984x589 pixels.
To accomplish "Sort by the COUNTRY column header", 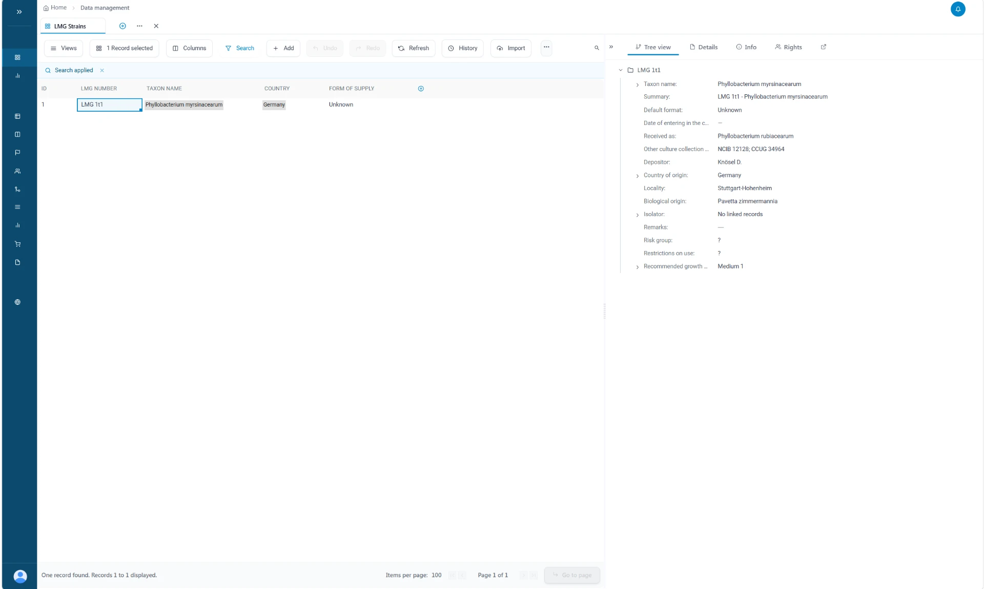I will (x=277, y=89).
